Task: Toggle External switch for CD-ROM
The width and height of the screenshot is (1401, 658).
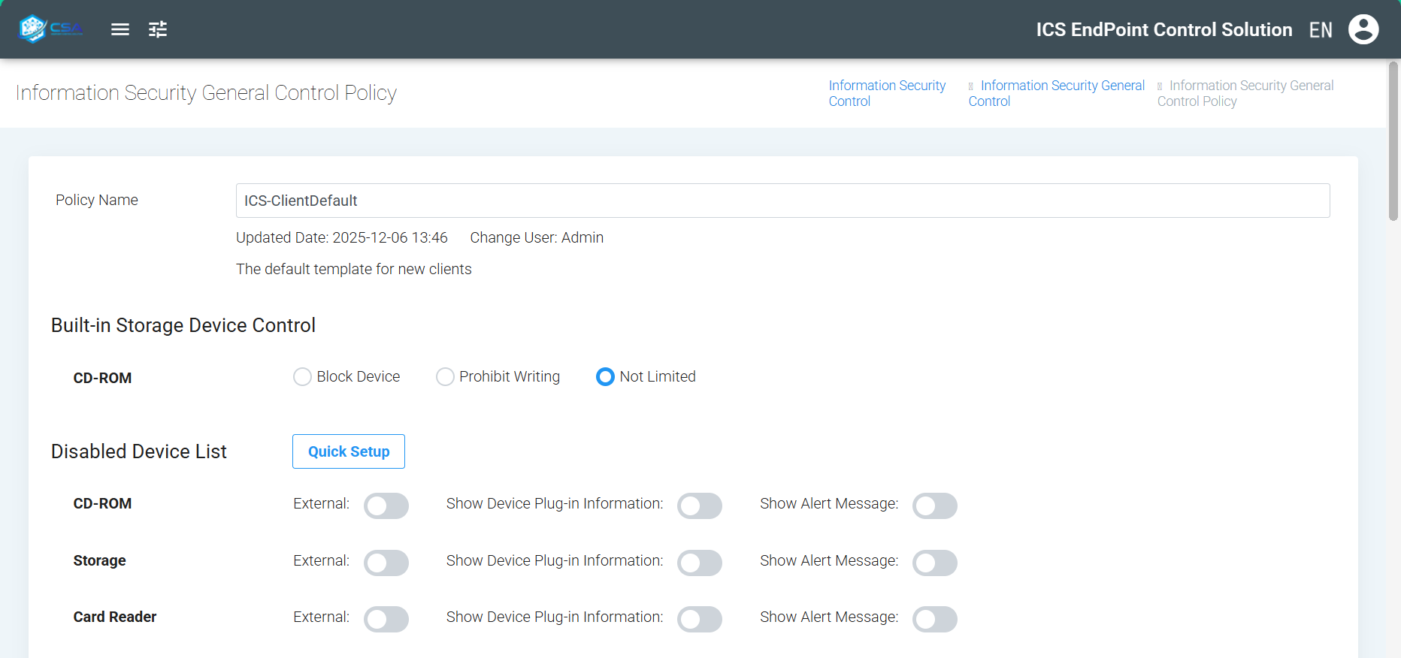Action: tap(386, 506)
